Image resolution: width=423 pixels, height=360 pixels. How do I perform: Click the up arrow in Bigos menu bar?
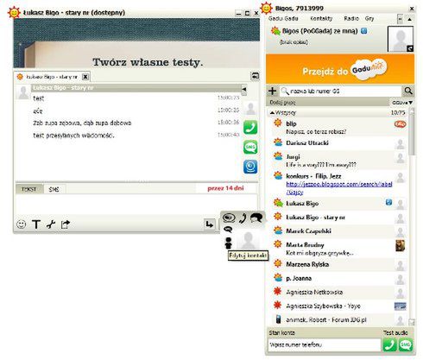coord(409,19)
